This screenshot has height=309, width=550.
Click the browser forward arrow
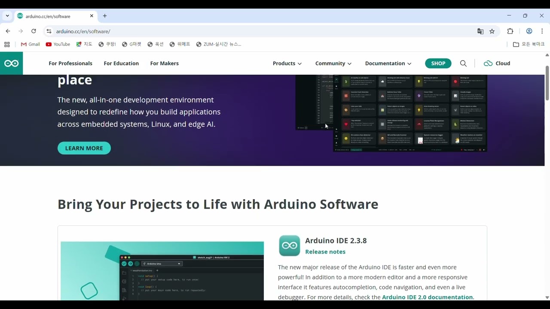coord(21,31)
